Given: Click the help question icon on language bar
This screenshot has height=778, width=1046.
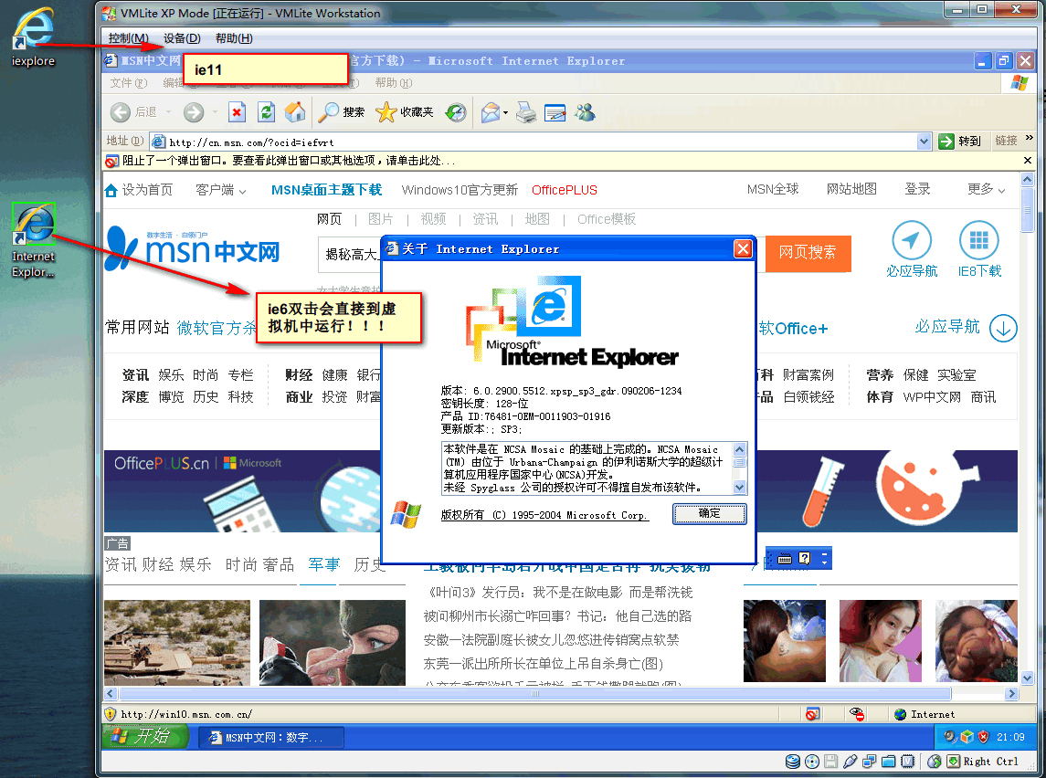Looking at the screenshot, I should pos(805,558).
